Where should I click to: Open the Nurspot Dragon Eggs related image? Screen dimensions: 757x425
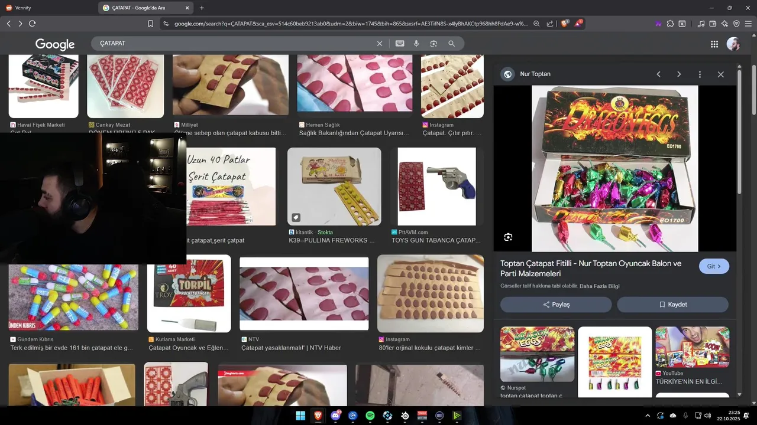click(x=537, y=354)
